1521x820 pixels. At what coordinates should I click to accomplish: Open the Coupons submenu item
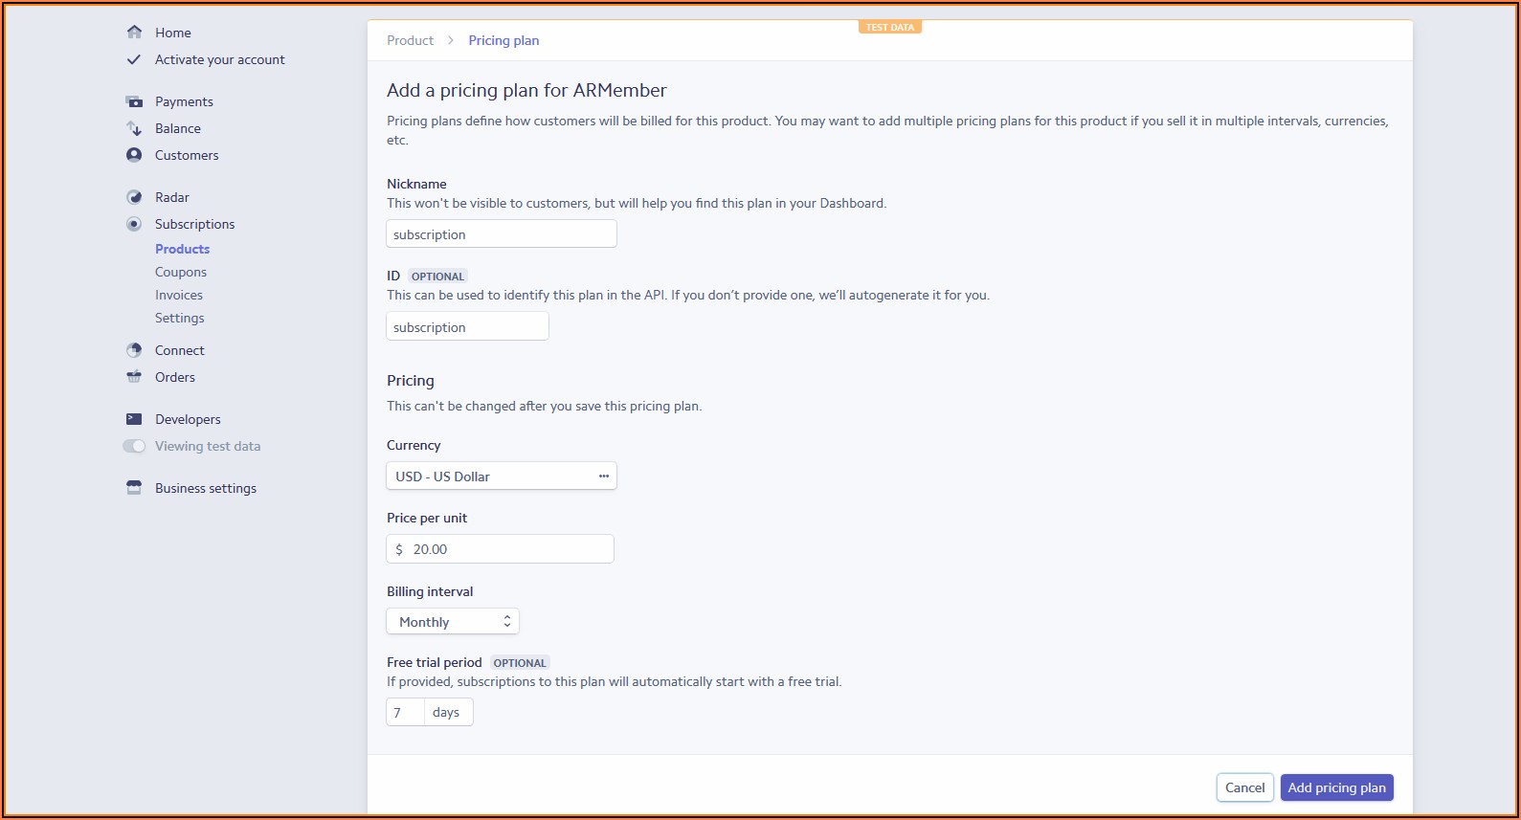(x=181, y=272)
